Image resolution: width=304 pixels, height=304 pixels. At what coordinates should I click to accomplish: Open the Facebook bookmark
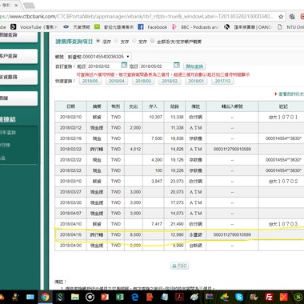point(153,27)
